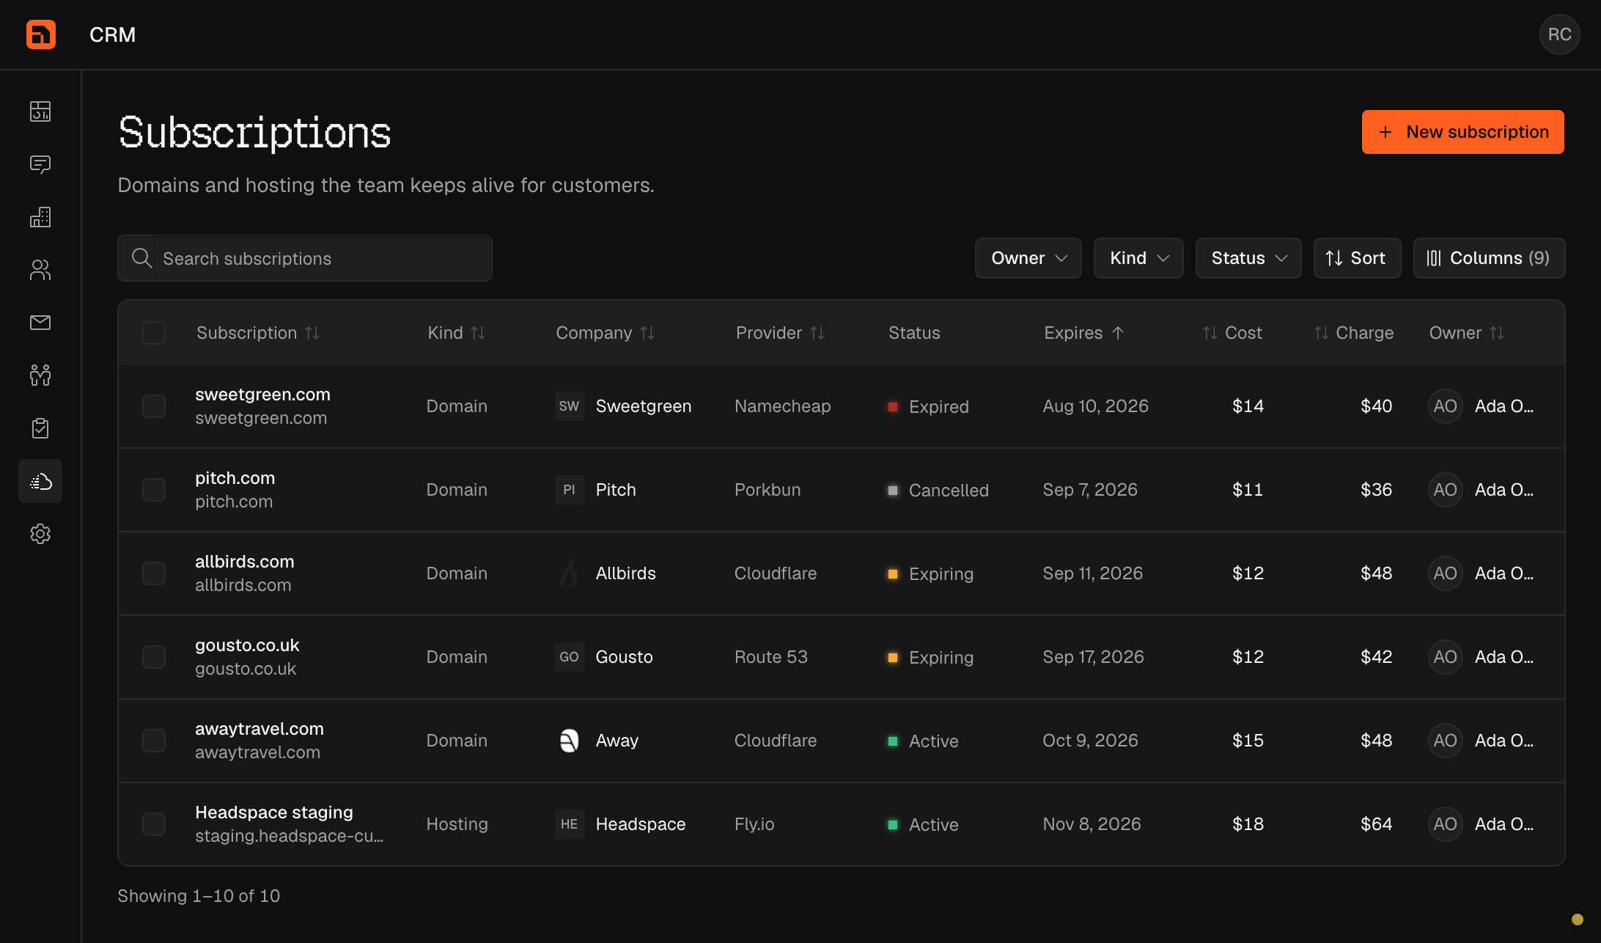Sort by the Charge column header

(1354, 333)
